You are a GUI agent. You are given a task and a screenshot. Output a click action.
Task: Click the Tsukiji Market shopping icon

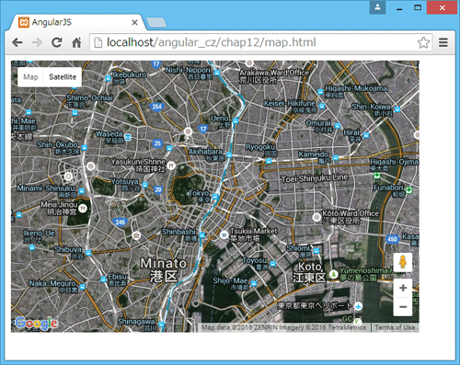coord(224,235)
